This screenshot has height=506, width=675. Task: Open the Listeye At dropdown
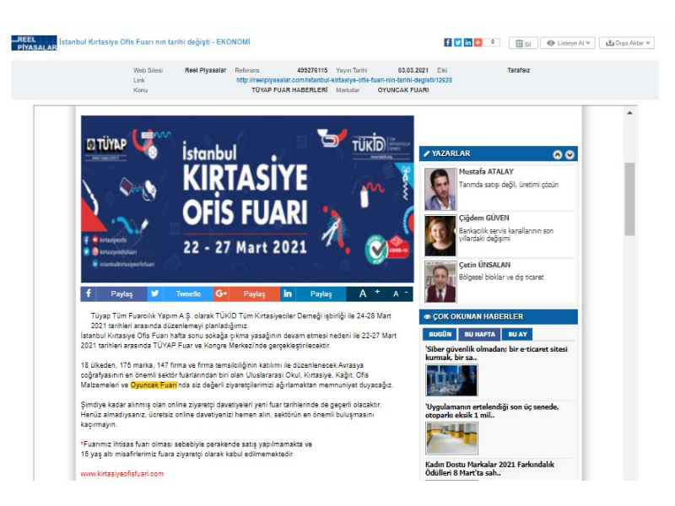click(568, 43)
